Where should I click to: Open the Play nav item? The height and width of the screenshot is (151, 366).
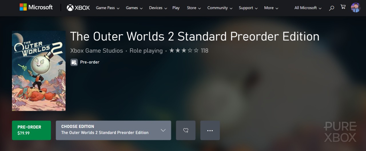tap(176, 8)
